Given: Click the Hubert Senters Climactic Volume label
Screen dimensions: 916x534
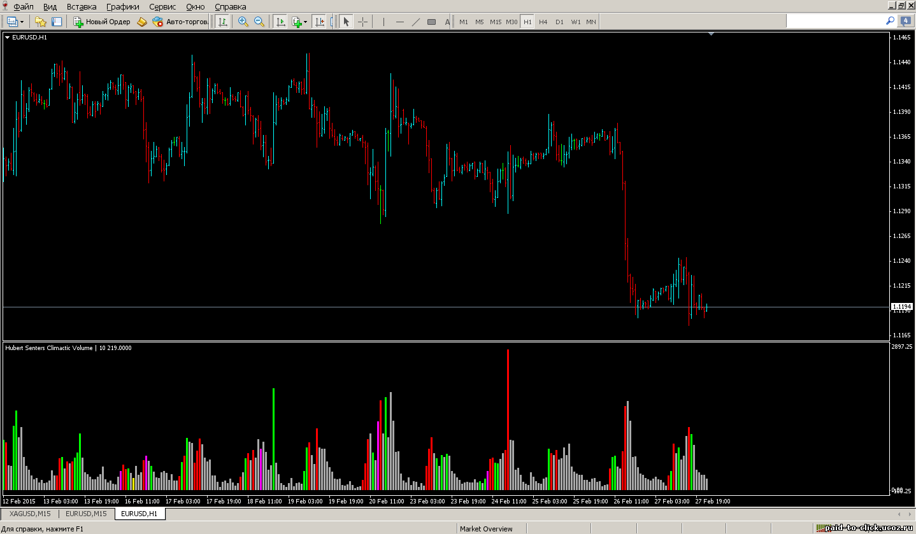Looking at the screenshot, I should pyautogui.click(x=50, y=348).
